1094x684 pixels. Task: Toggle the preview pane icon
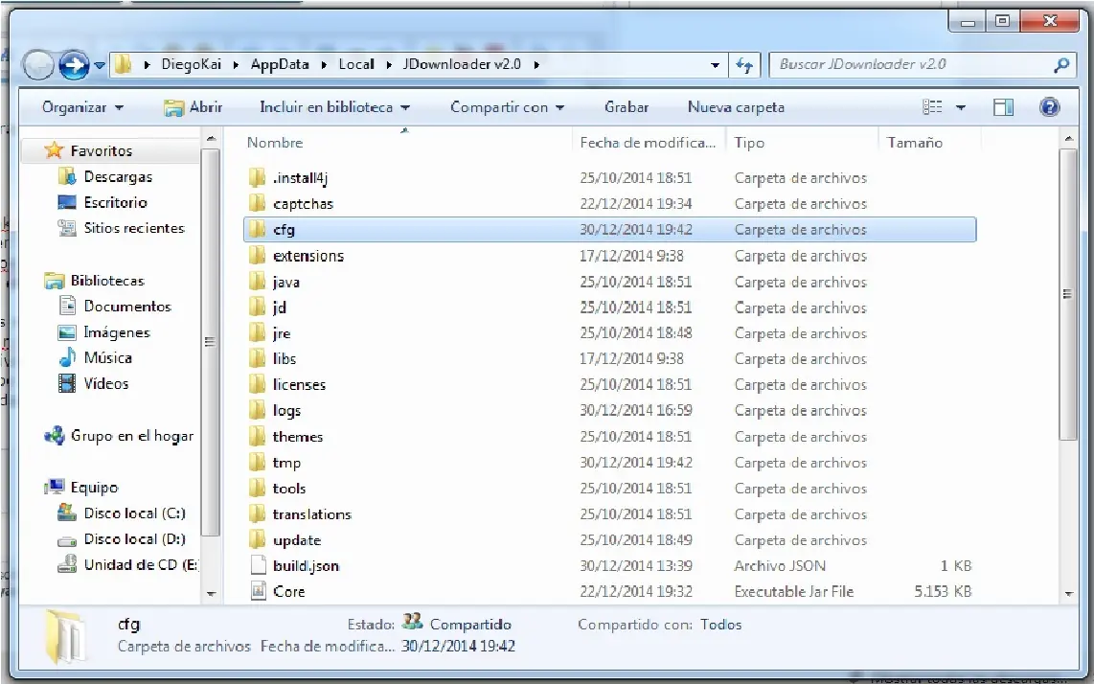pos(1003,107)
